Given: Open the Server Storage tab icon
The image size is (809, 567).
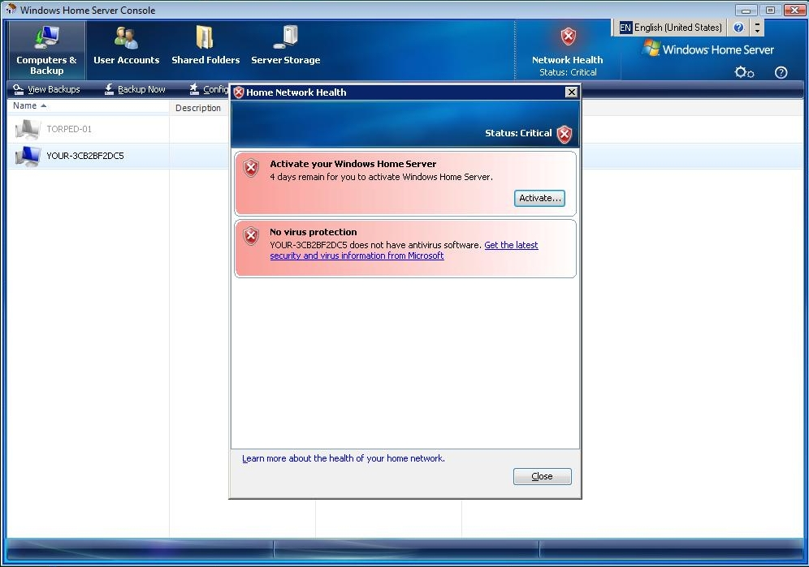Looking at the screenshot, I should point(286,37).
